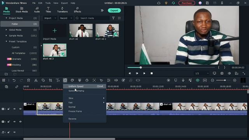Click the timeline zoom slider handle
249x140 pixels.
pyautogui.click(x=225, y=80)
